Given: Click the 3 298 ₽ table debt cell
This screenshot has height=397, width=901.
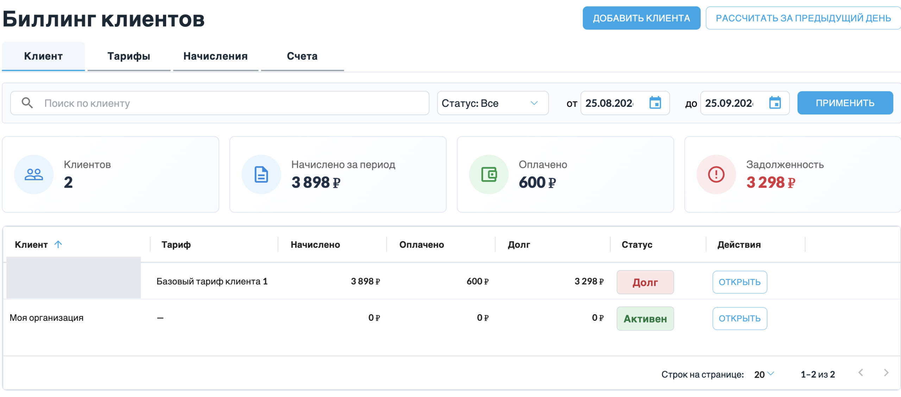Looking at the screenshot, I should tap(589, 281).
